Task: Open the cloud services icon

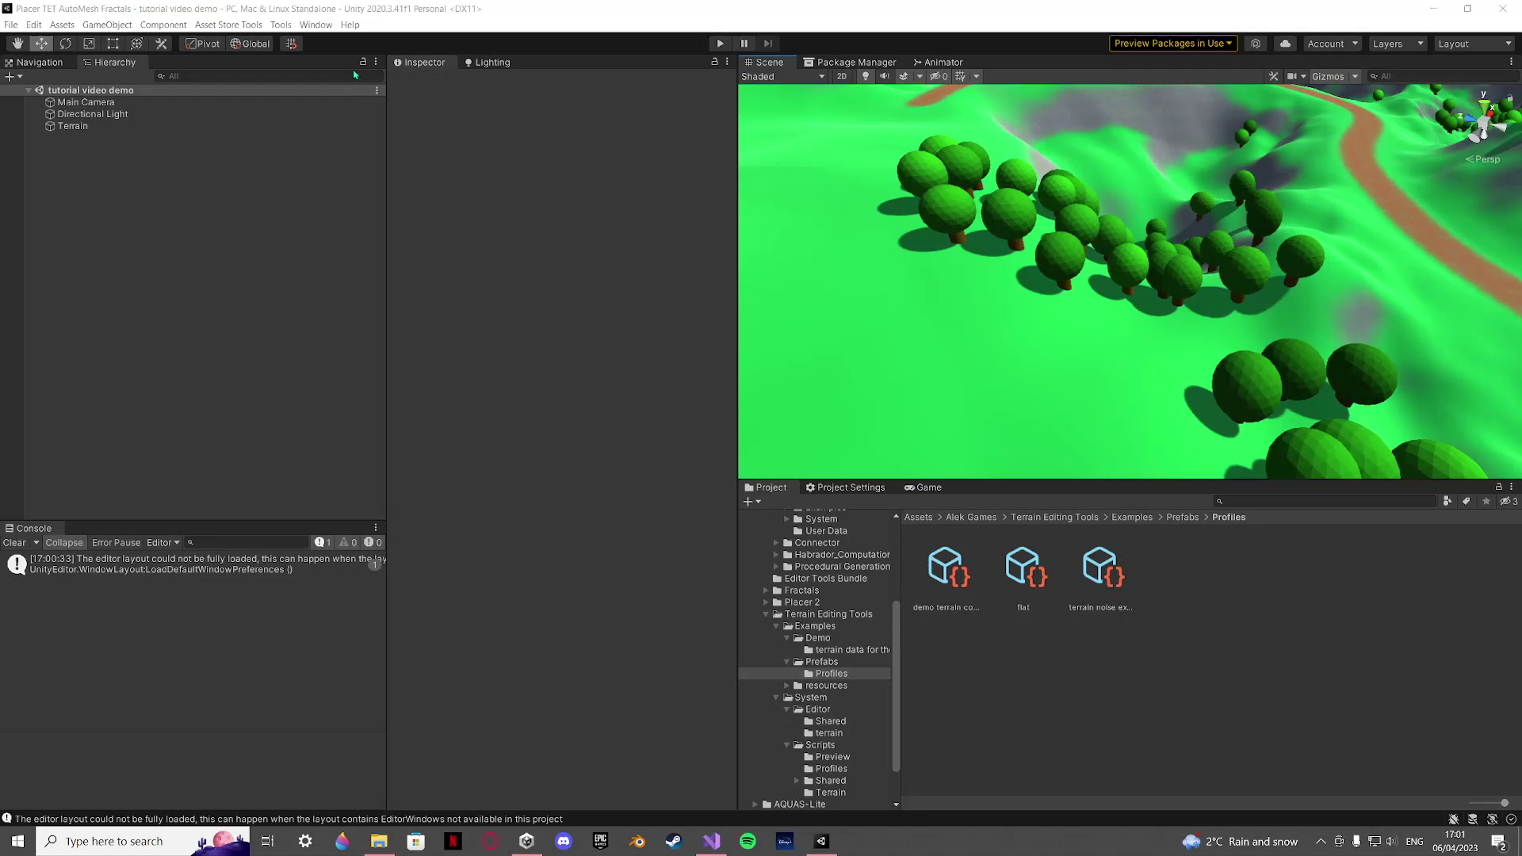Action: tap(1285, 44)
